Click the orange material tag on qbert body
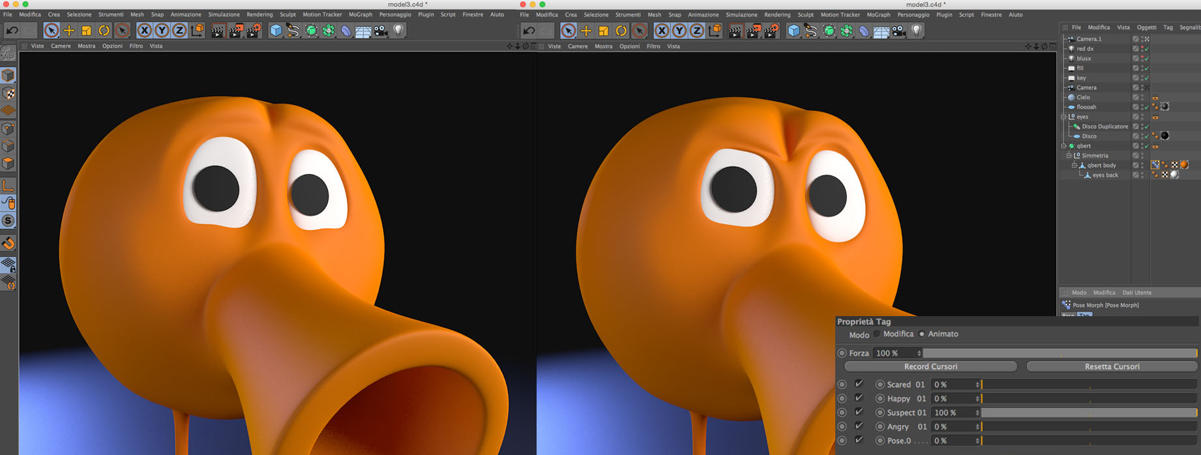 click(1184, 166)
